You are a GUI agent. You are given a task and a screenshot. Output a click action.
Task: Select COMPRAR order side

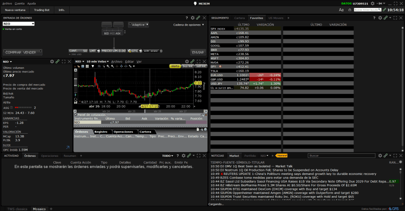pyautogui.click(x=13, y=52)
